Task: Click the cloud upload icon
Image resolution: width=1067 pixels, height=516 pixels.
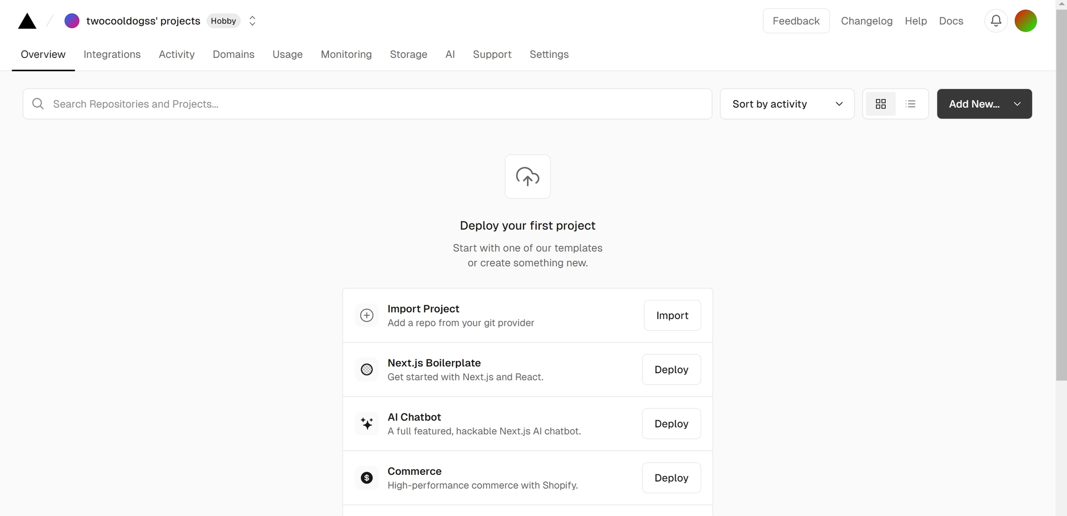Action: point(527,177)
